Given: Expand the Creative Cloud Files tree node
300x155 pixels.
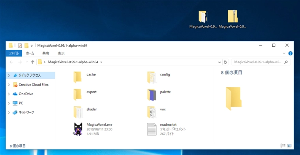Looking at the screenshot, I should (9, 85).
